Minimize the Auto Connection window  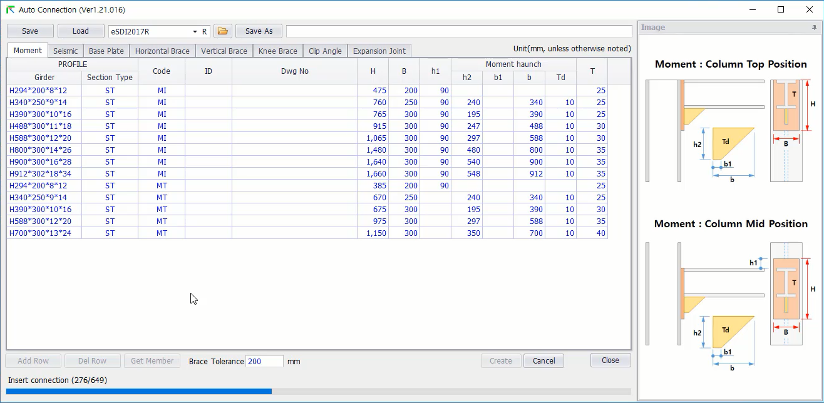point(752,9)
